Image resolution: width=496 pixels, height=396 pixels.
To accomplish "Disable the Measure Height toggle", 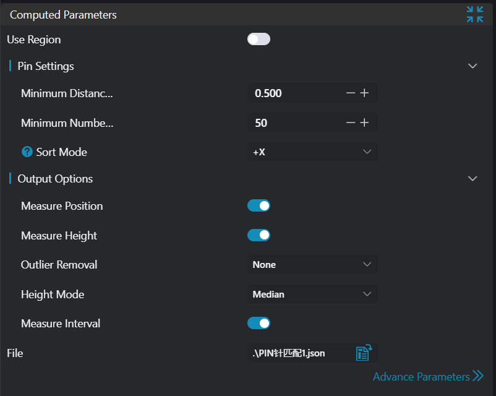I will tap(259, 235).
